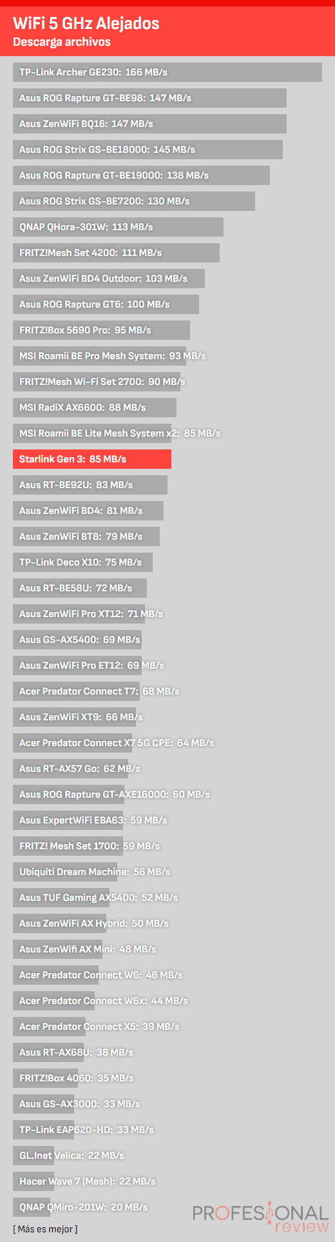Select the highlighted Starlink Gen 3 bar

pyautogui.click(x=92, y=459)
